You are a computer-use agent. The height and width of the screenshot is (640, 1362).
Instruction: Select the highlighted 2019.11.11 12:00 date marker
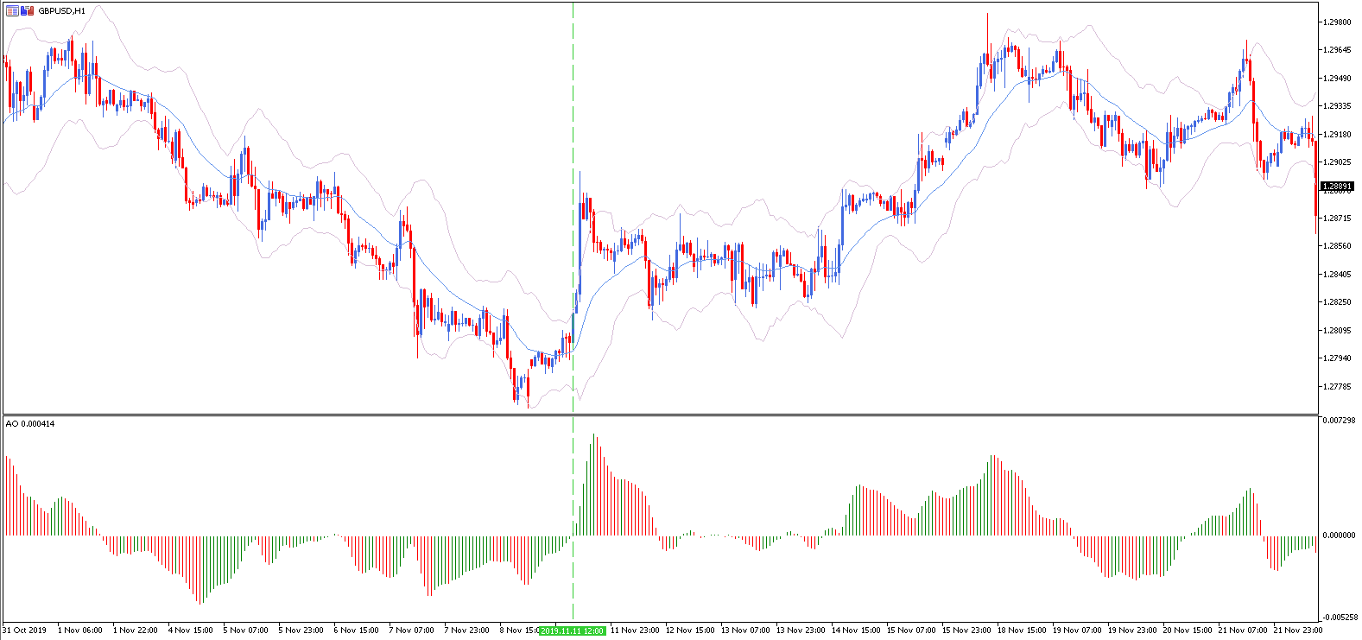point(572,630)
